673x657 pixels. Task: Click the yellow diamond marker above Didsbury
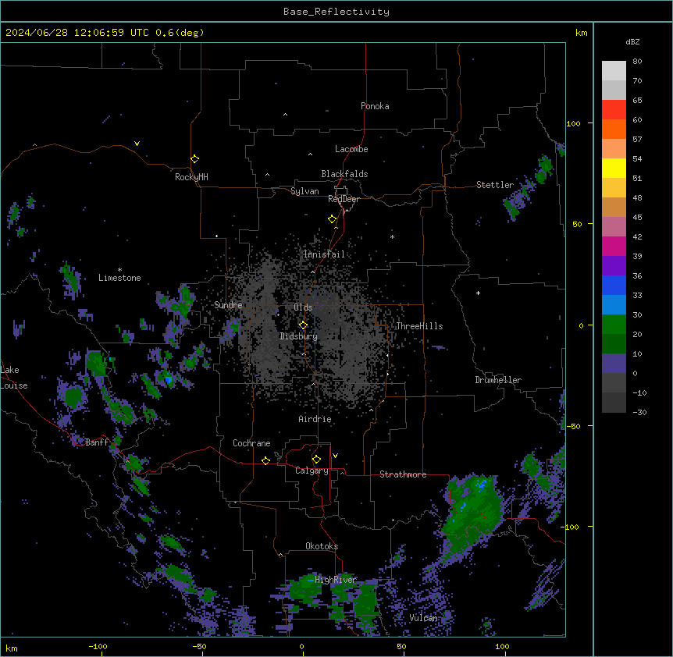click(304, 325)
